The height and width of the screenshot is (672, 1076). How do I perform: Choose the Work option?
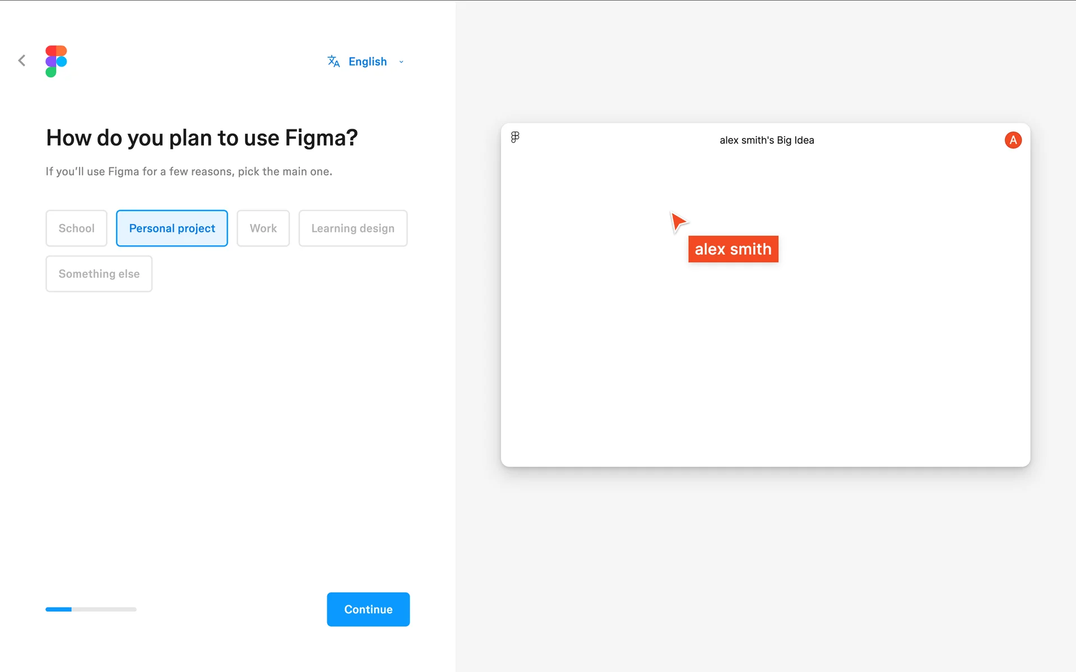click(x=263, y=228)
